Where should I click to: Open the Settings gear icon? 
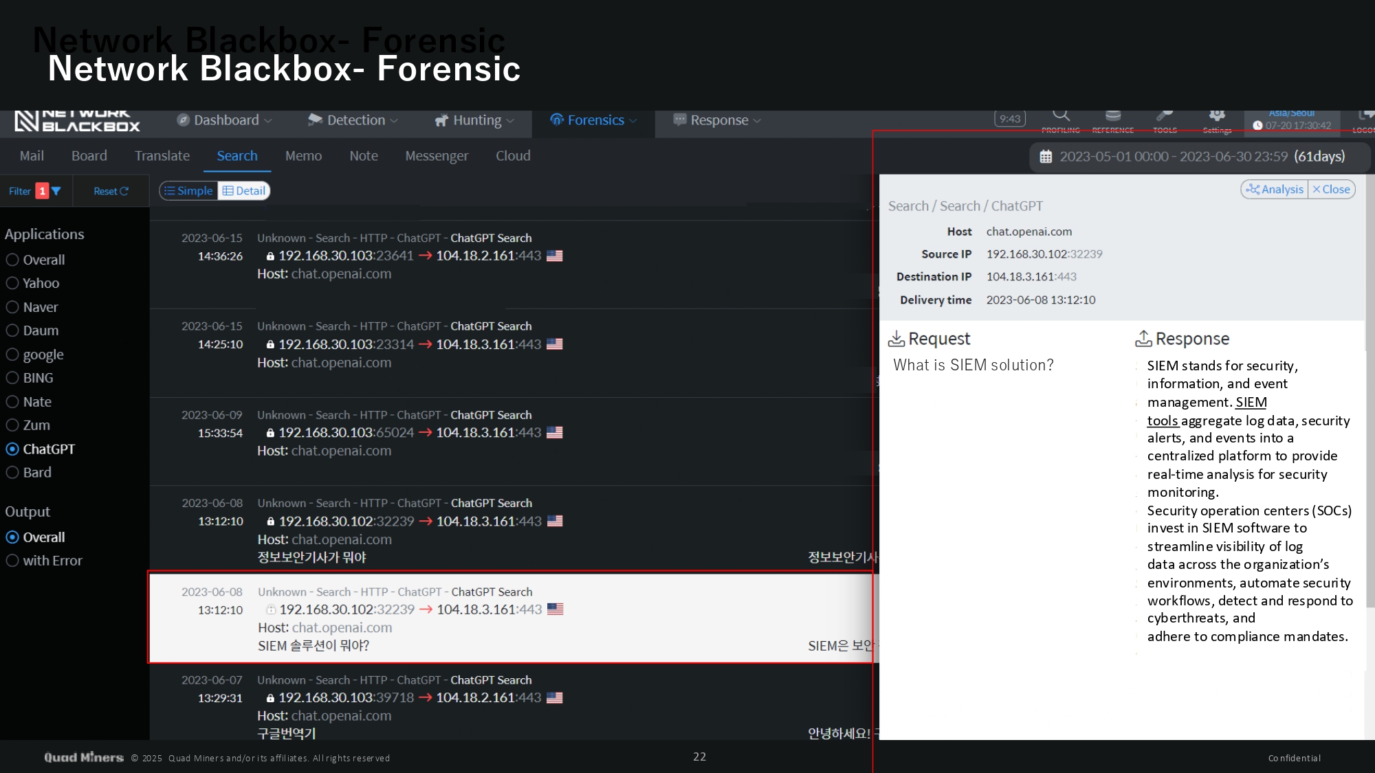(x=1217, y=115)
